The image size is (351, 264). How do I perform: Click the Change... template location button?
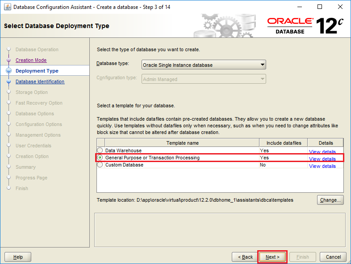tap(330, 200)
